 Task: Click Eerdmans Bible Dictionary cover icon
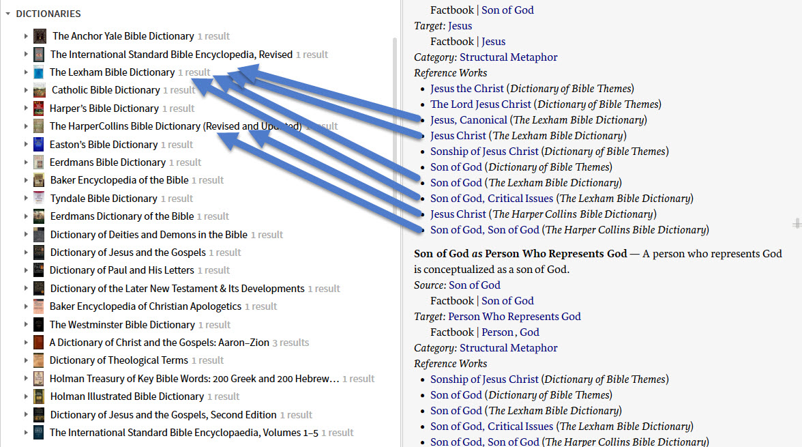point(39,162)
